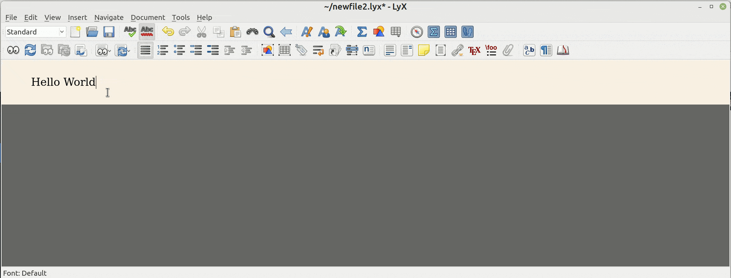Insert math formula with the Sigma icon

click(362, 32)
